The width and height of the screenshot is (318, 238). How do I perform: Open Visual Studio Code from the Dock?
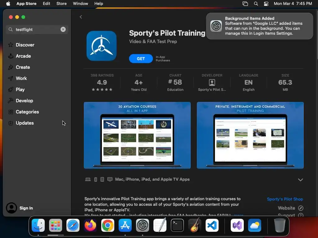[212, 225]
